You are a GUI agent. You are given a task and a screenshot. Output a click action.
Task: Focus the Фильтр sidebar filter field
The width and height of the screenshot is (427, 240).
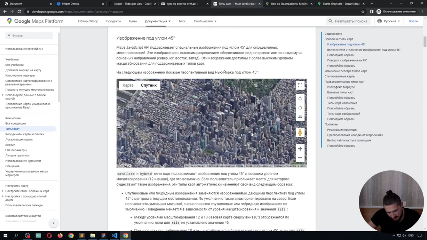pyautogui.click(x=29, y=36)
